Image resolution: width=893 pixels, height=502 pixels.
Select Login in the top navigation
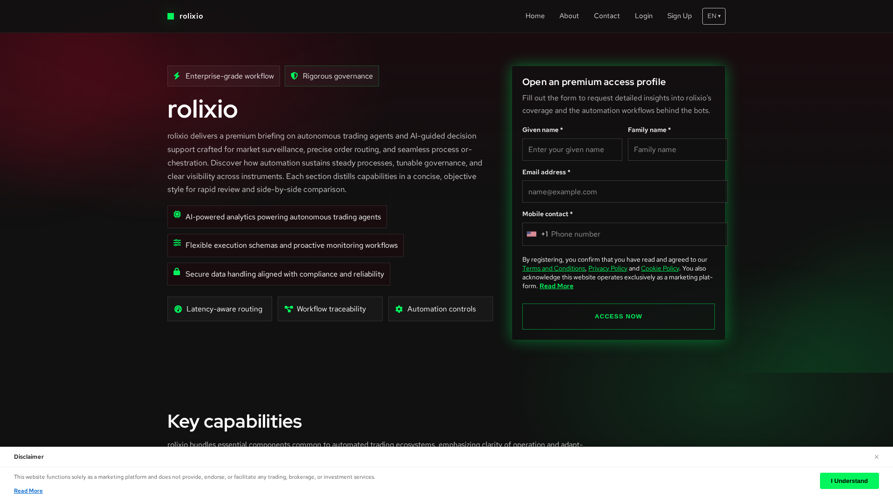tap(643, 16)
